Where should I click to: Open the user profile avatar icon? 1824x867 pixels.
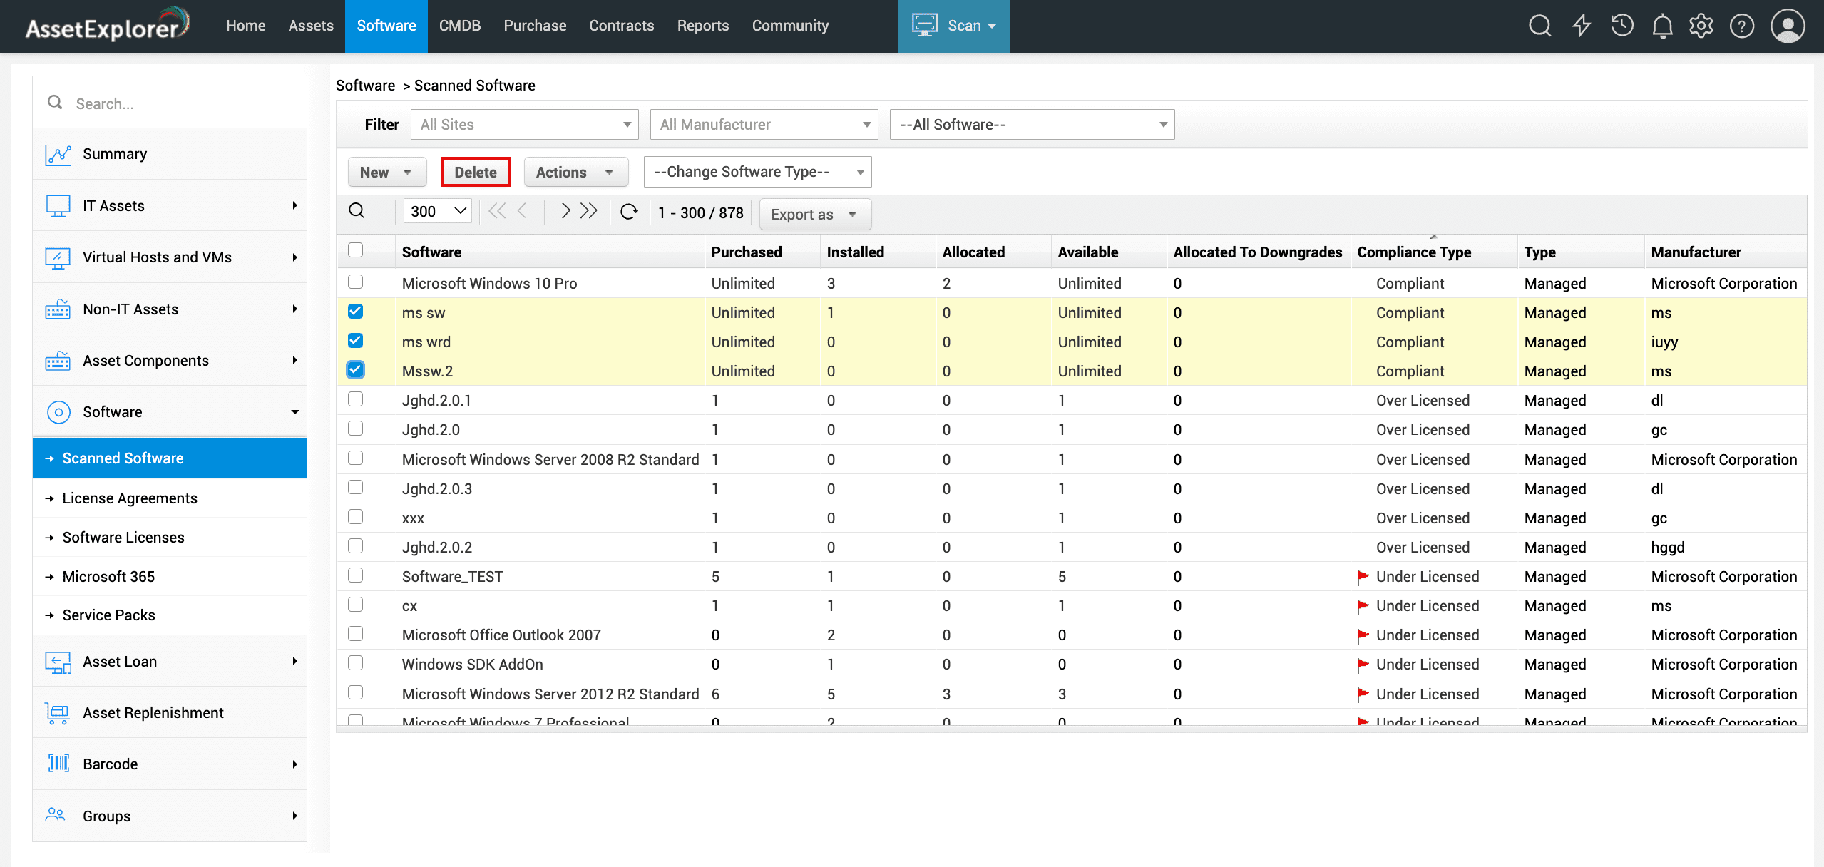[x=1788, y=26]
